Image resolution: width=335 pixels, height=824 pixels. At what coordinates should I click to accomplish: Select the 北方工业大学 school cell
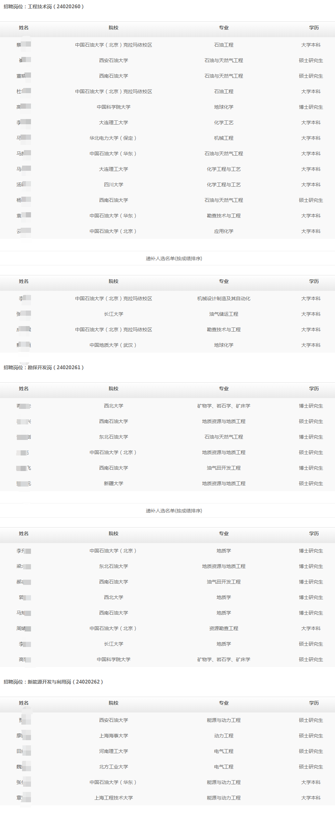coord(113,767)
